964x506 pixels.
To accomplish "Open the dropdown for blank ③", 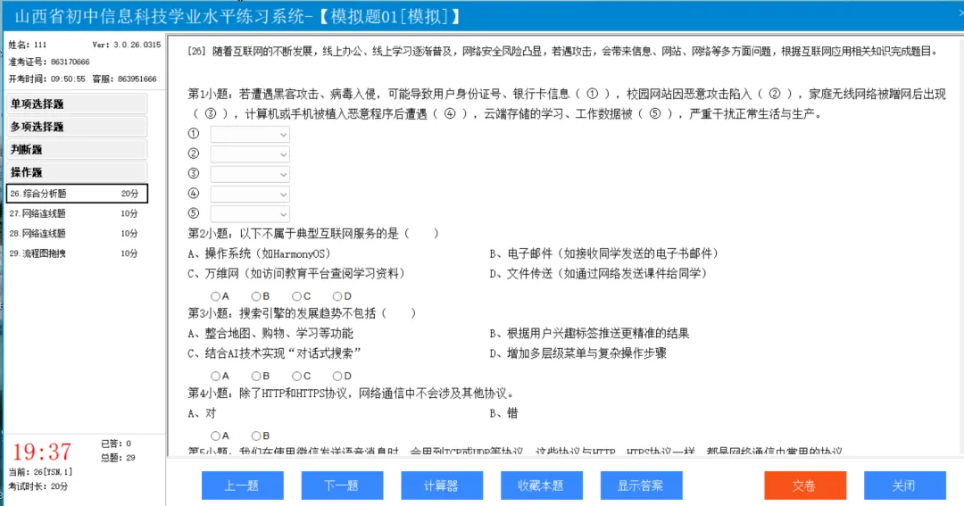I will click(250, 174).
